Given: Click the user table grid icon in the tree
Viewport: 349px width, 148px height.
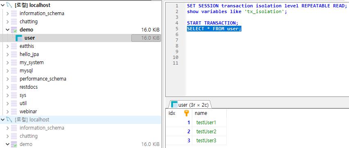Looking at the screenshot, I should coord(19,38).
